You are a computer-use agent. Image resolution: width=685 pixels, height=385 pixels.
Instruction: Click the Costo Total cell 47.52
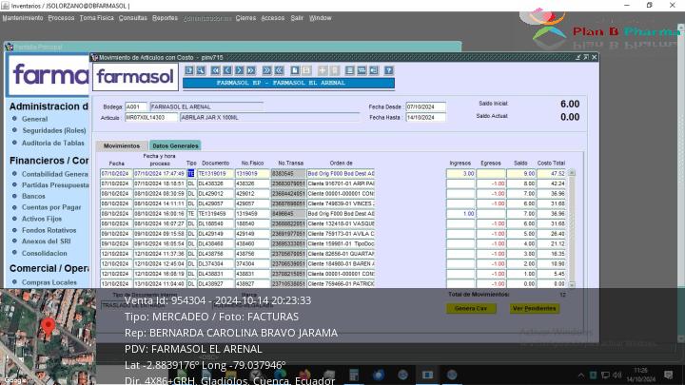tap(551, 174)
